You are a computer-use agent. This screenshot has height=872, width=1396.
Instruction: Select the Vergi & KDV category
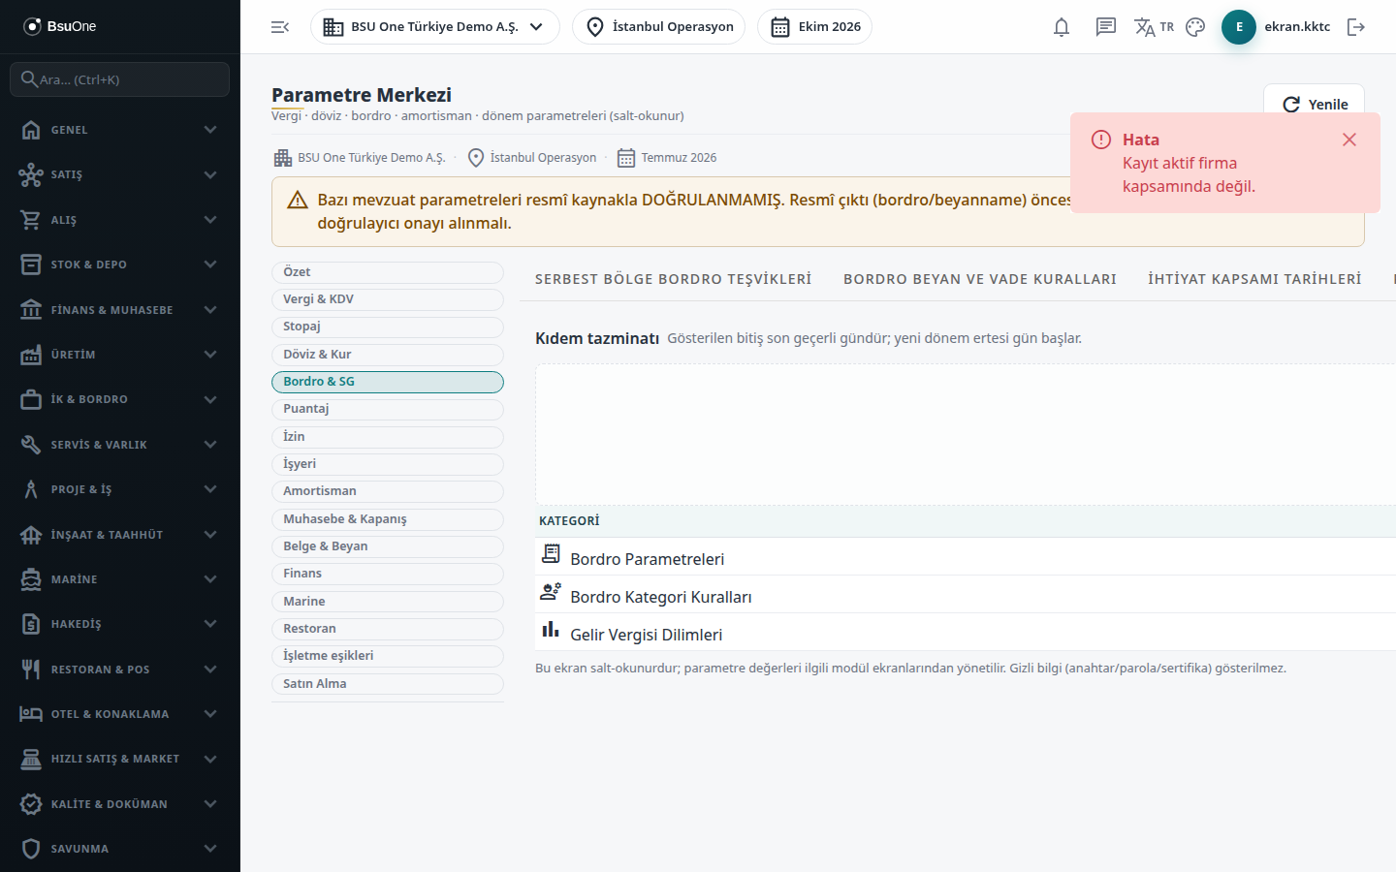coord(388,299)
